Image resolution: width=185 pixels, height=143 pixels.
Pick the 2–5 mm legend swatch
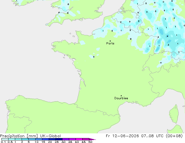click(x=25, y=139)
